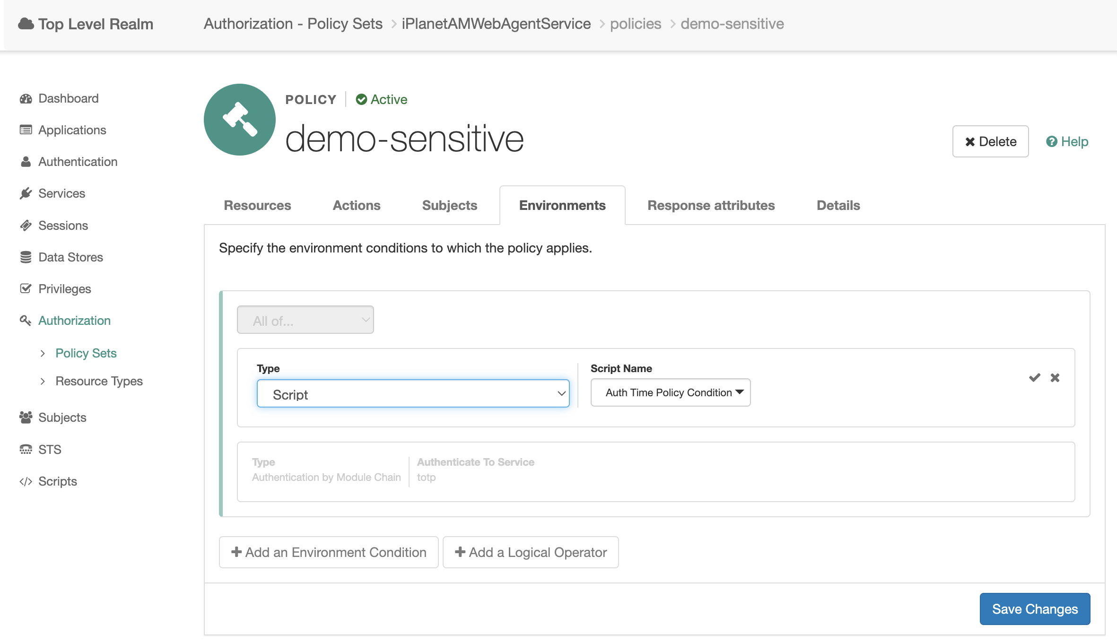Open the 'All of...' operator dropdown

click(305, 320)
